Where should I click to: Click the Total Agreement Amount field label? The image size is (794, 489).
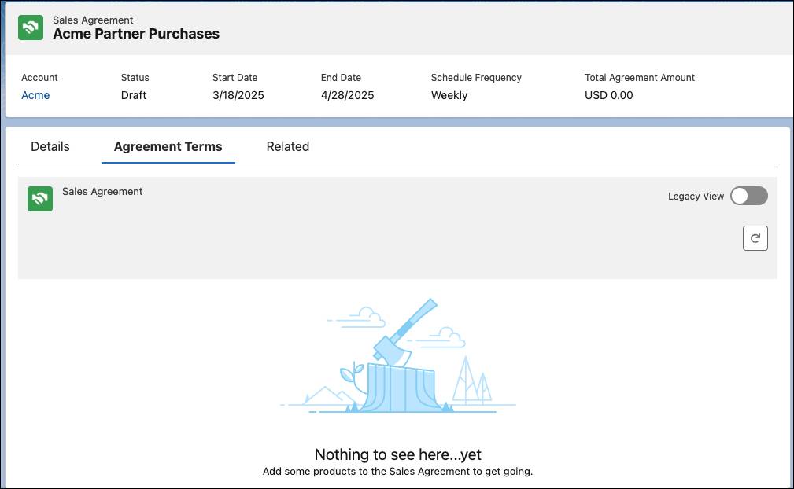point(640,77)
